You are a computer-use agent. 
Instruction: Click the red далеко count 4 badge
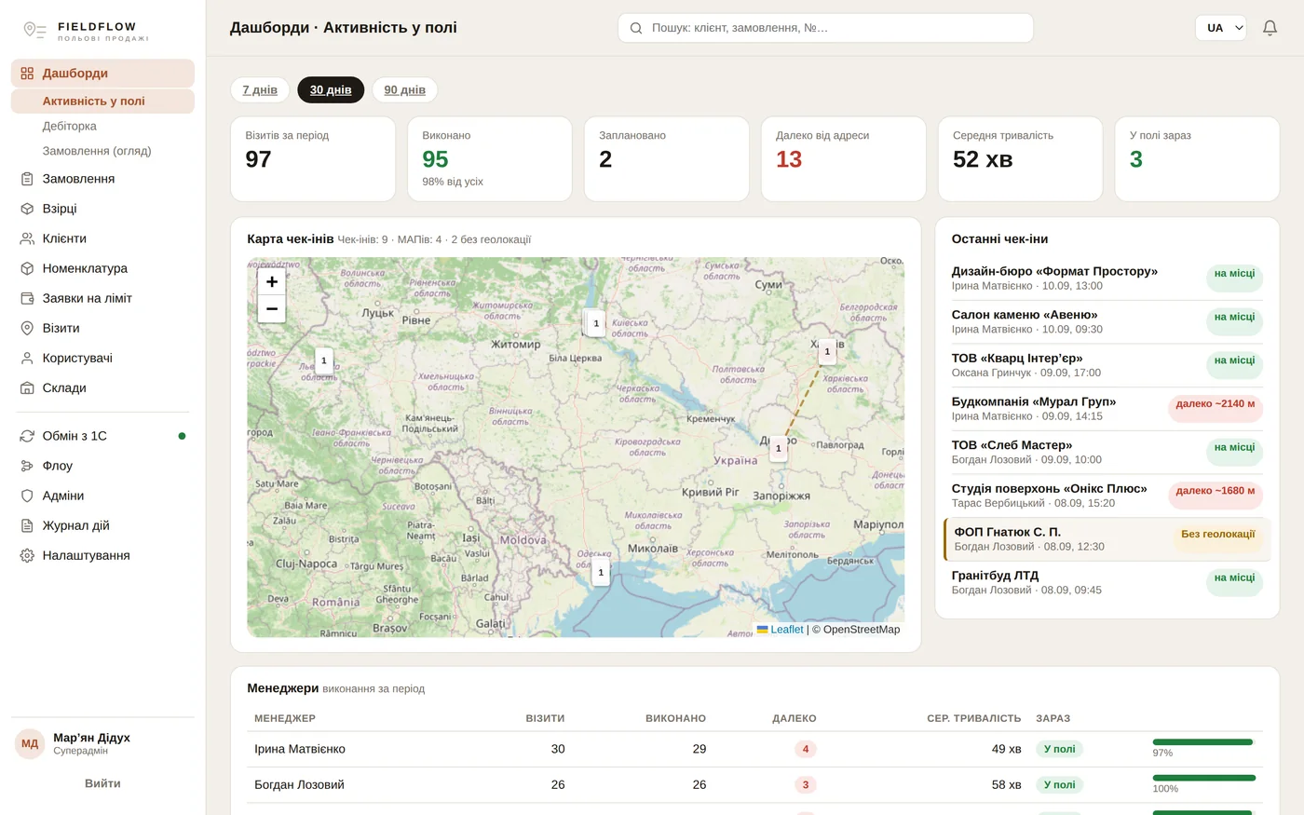coord(806,749)
